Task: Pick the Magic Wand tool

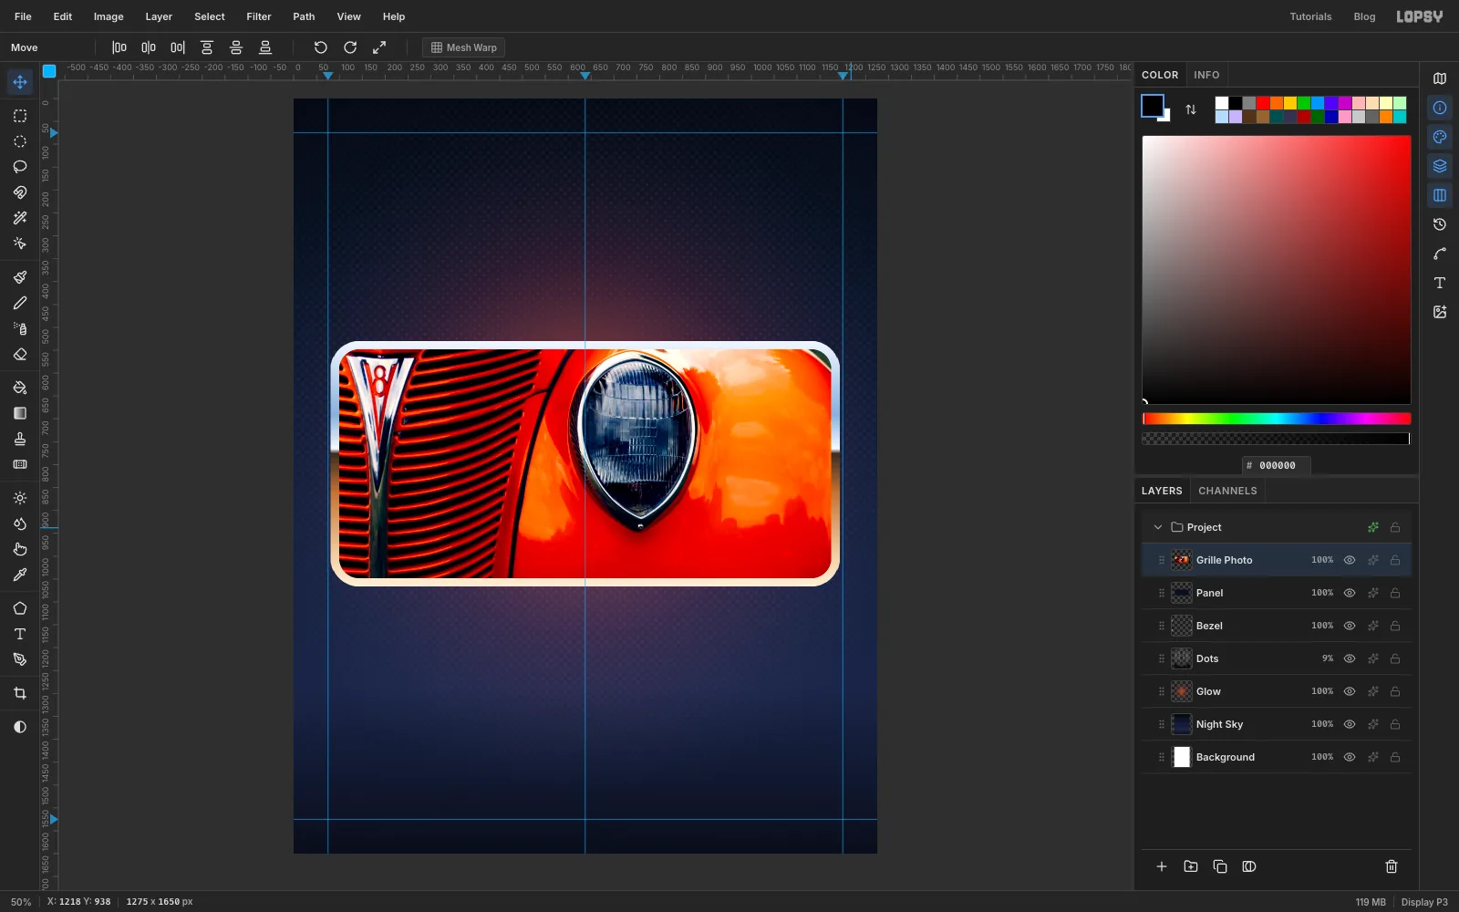Action: click(x=20, y=218)
